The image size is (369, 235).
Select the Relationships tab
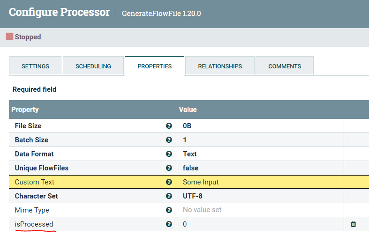tap(220, 66)
